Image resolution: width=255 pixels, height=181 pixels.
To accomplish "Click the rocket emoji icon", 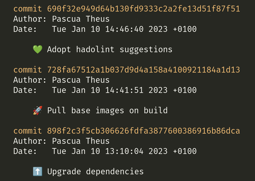I will pos(38,111).
